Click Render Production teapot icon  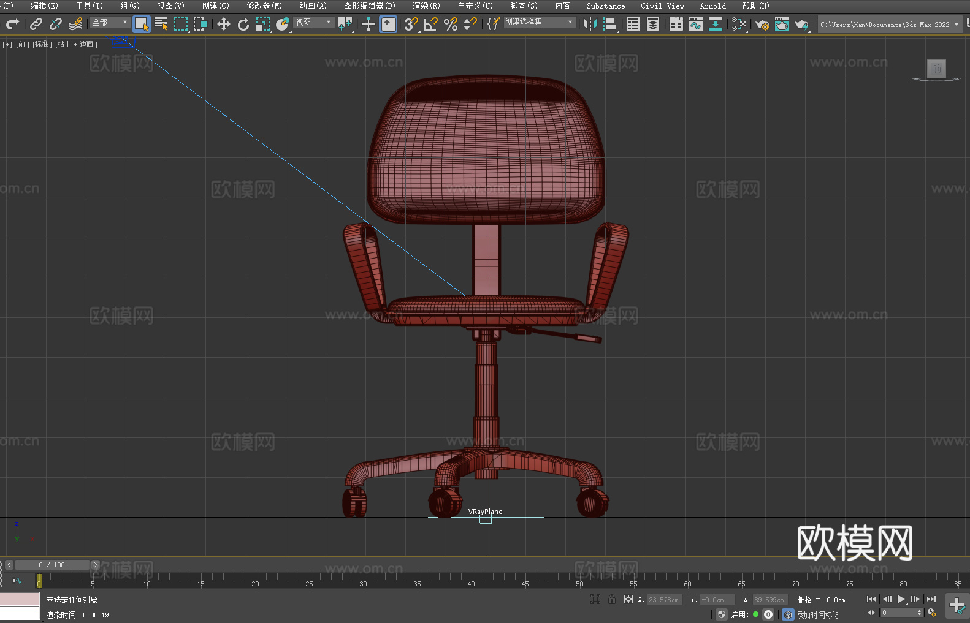pyautogui.click(x=801, y=24)
